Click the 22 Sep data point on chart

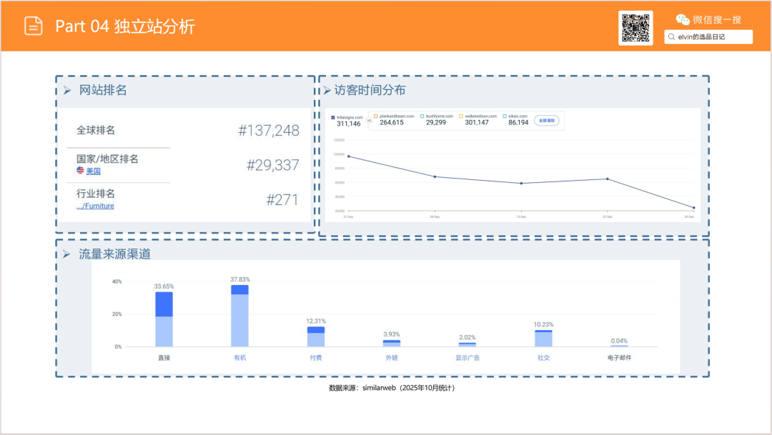coord(608,179)
